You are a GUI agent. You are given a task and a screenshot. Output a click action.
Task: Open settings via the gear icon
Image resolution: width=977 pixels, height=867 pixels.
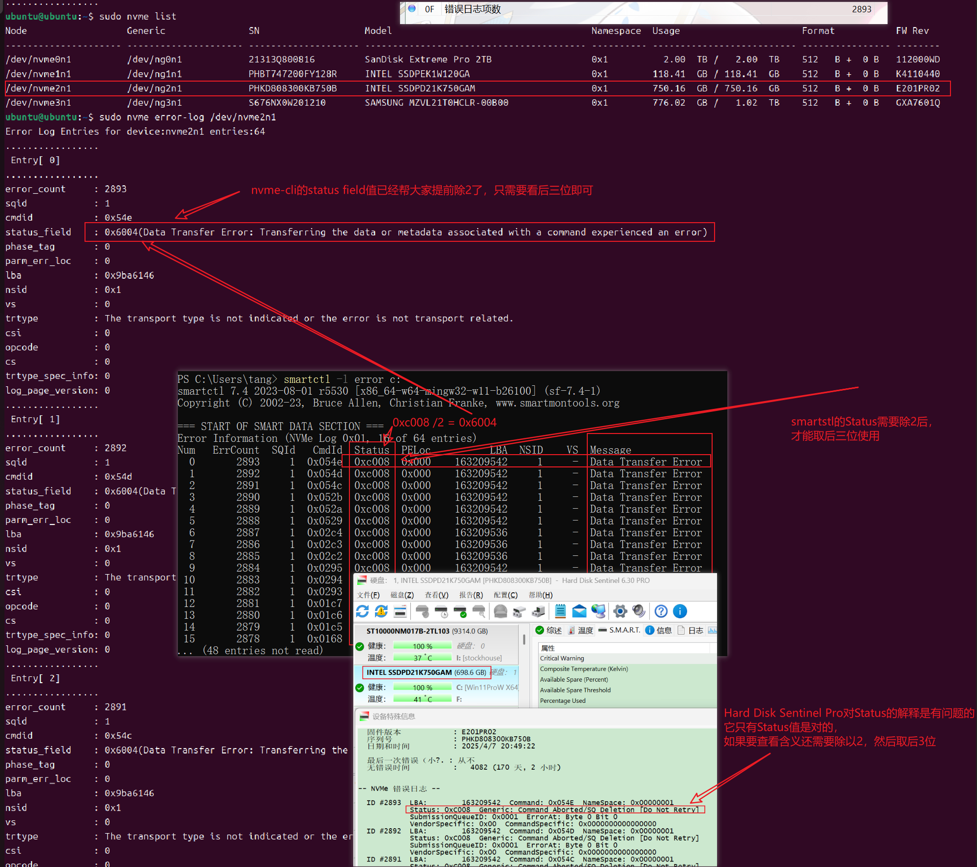point(620,611)
